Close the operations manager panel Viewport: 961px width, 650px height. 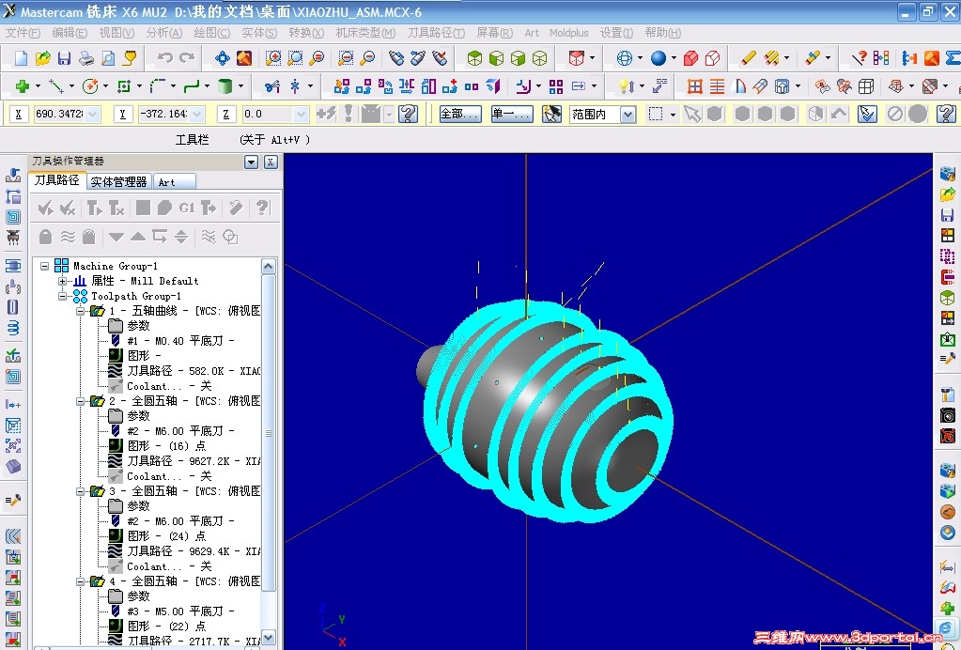(271, 162)
